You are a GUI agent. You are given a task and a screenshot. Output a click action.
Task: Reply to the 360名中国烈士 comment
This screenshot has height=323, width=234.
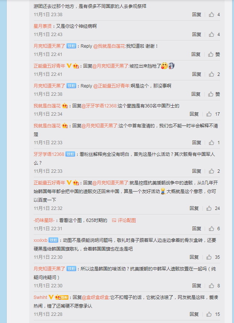194,114
